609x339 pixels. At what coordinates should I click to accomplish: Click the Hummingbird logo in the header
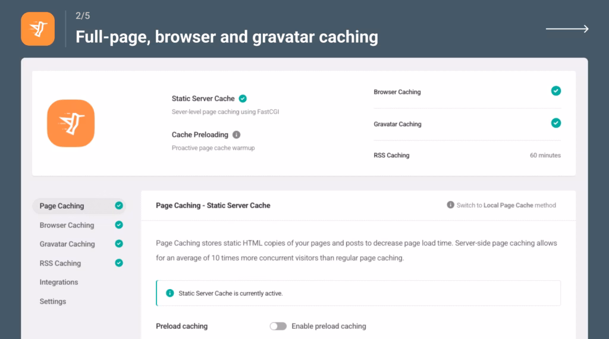pyautogui.click(x=37, y=29)
